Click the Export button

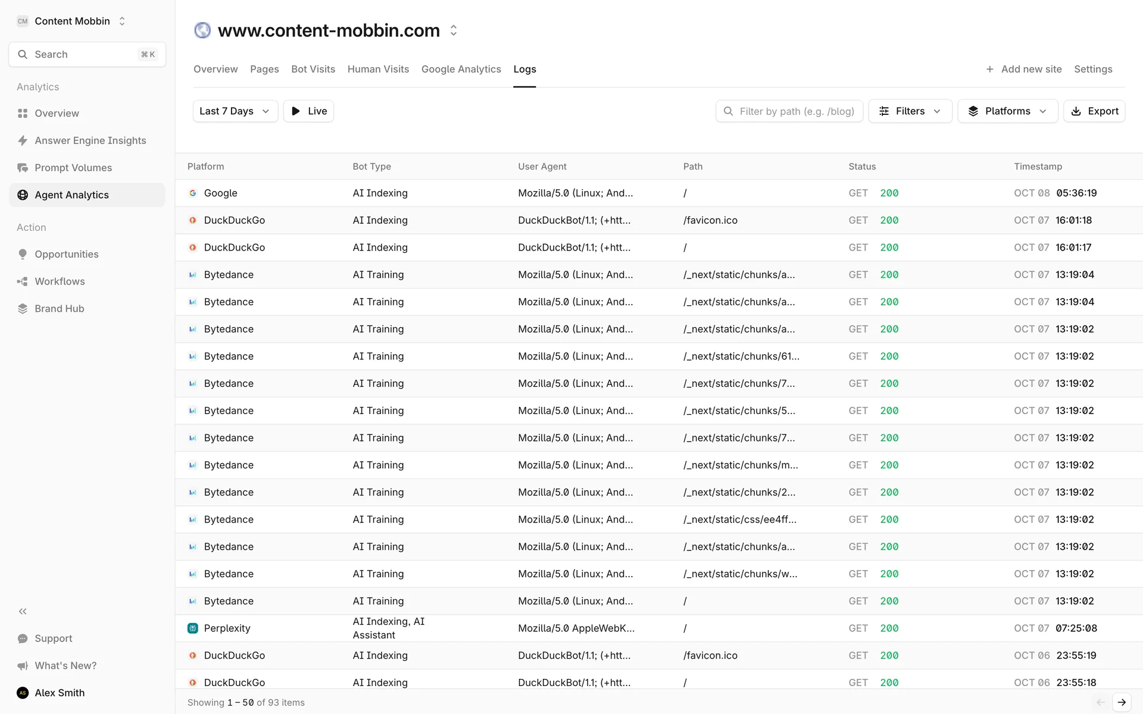coord(1094,111)
